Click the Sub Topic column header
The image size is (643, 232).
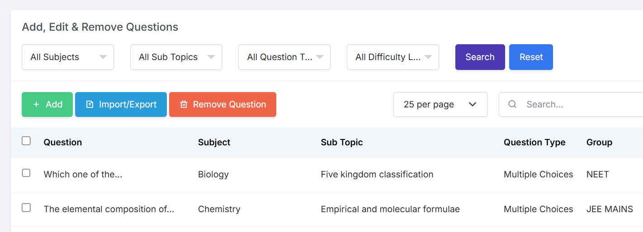(341, 142)
